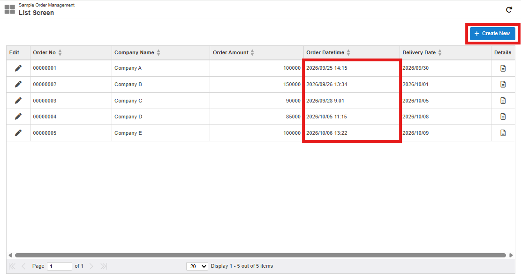The image size is (521, 278).
Task: Click the edit pencil for order 00000002
Action: pyautogui.click(x=18, y=84)
